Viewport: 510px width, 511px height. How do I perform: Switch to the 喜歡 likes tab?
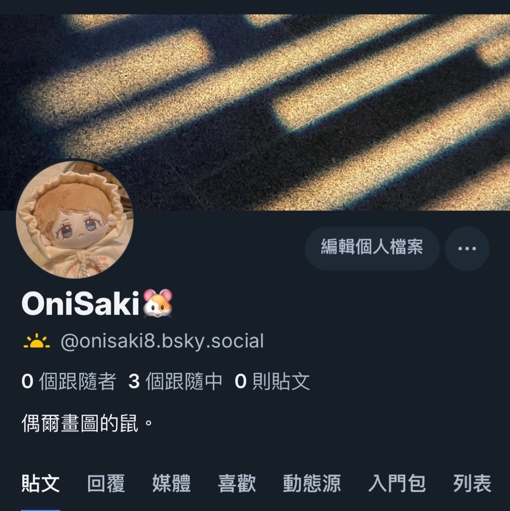[x=237, y=483]
